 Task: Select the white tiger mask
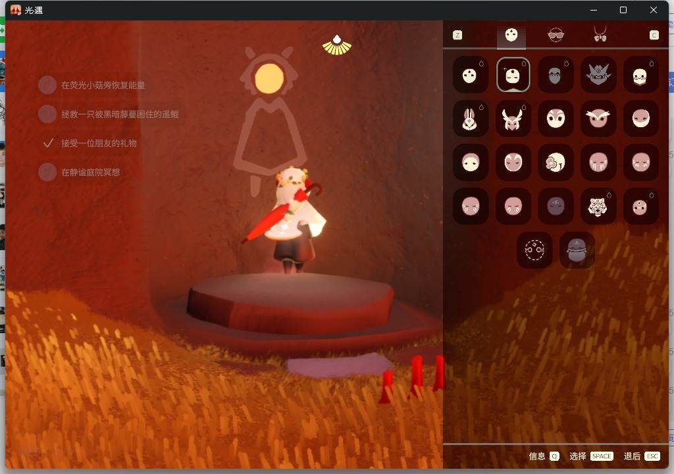(598, 206)
